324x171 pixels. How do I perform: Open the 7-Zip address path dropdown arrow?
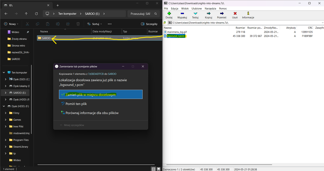tap(322, 22)
